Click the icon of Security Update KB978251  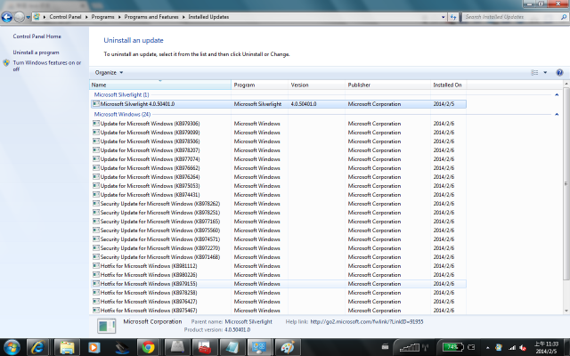(x=96, y=212)
